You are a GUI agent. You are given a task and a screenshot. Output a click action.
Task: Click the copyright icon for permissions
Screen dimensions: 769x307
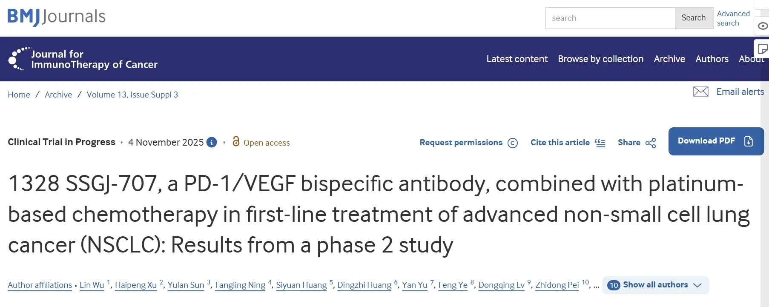coord(513,143)
